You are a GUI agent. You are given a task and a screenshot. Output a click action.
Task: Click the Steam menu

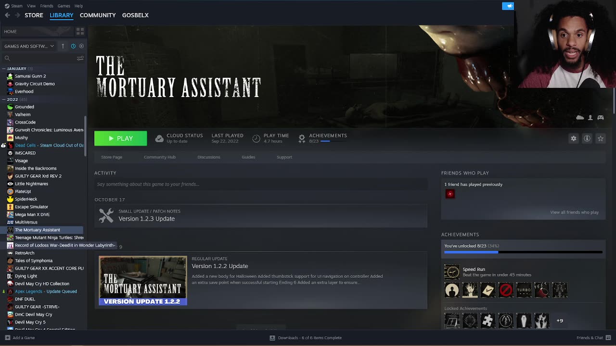(x=13, y=6)
